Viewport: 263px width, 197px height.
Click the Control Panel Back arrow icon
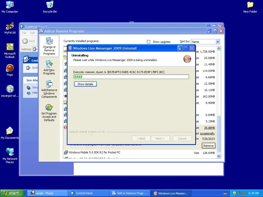25,41
